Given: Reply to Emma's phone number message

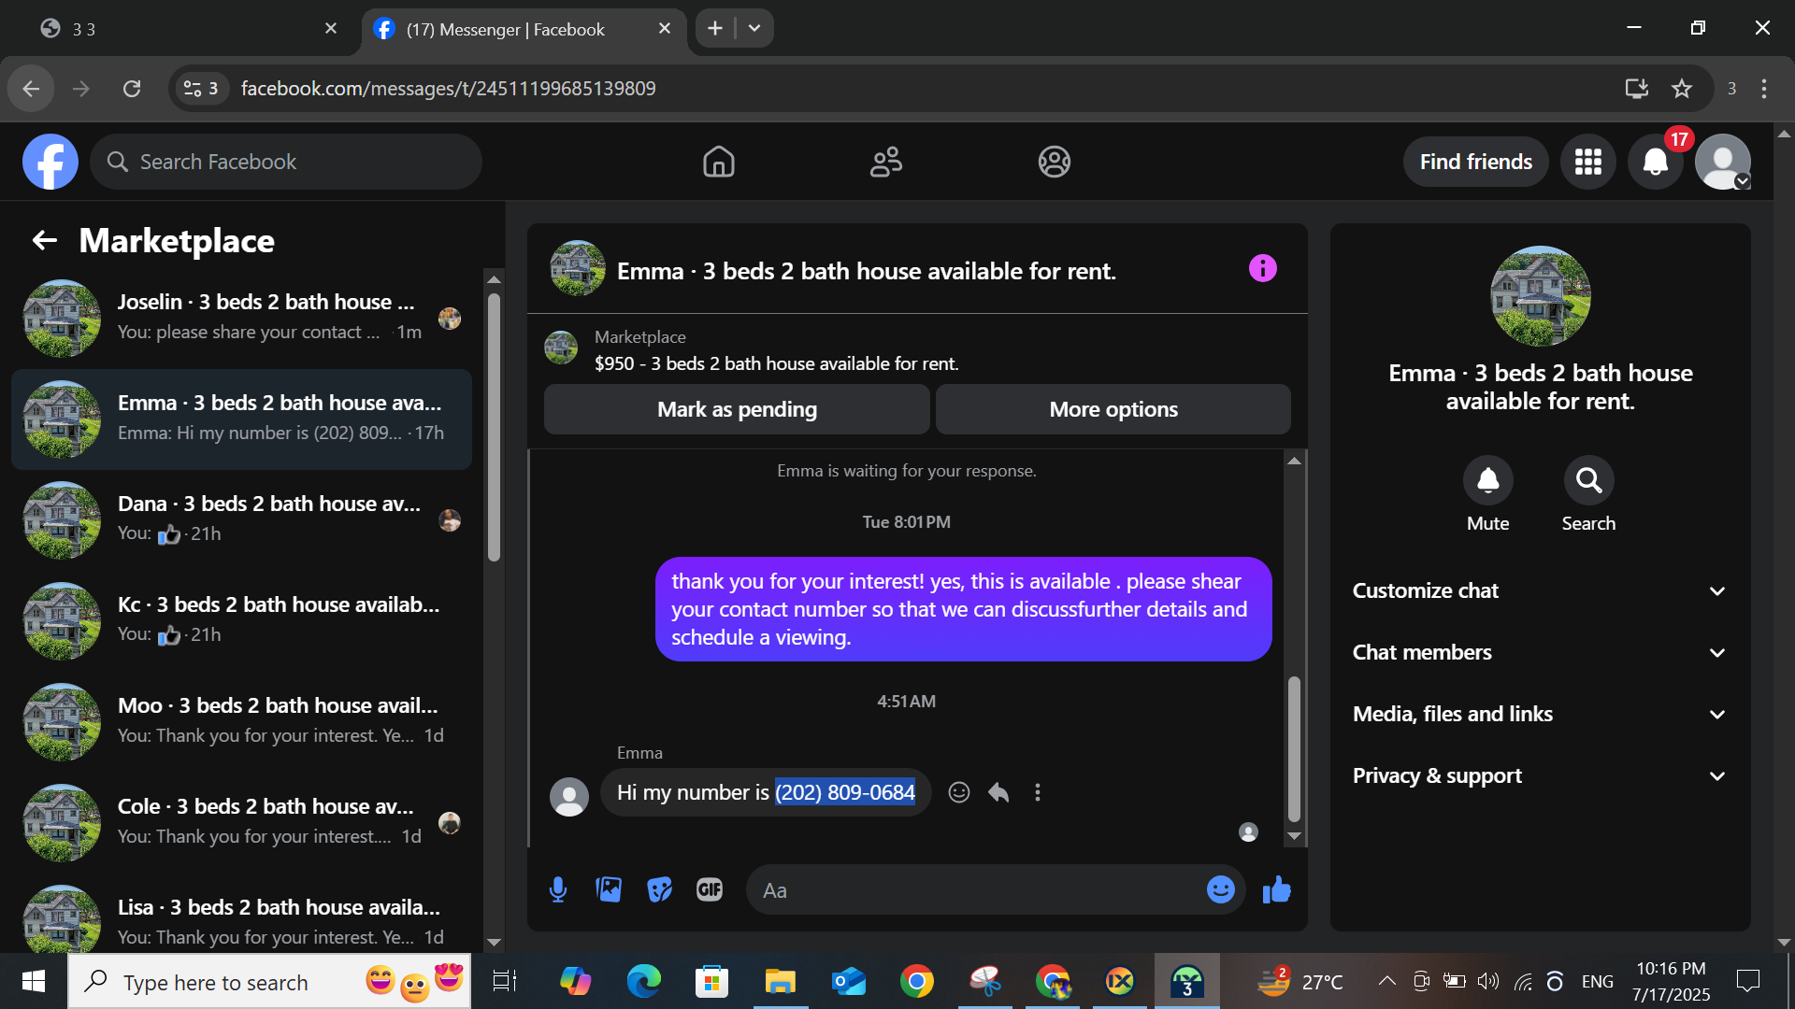Looking at the screenshot, I should pos(998,792).
